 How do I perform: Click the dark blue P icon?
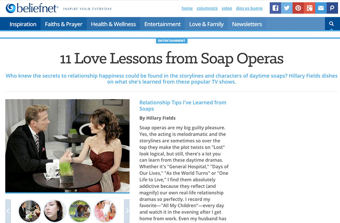coord(332,8)
